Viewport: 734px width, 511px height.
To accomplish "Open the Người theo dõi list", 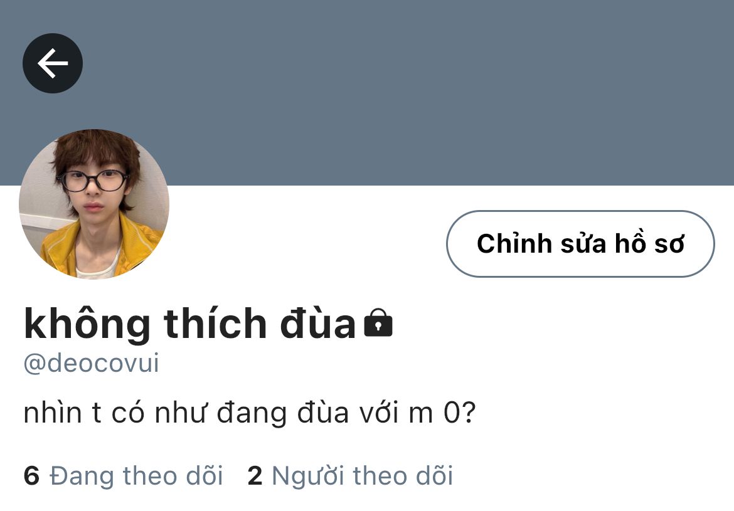I will [x=350, y=476].
